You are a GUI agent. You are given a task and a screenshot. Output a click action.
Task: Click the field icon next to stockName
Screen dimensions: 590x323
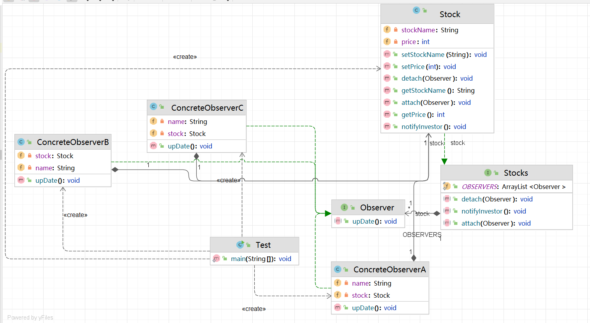coord(387,30)
